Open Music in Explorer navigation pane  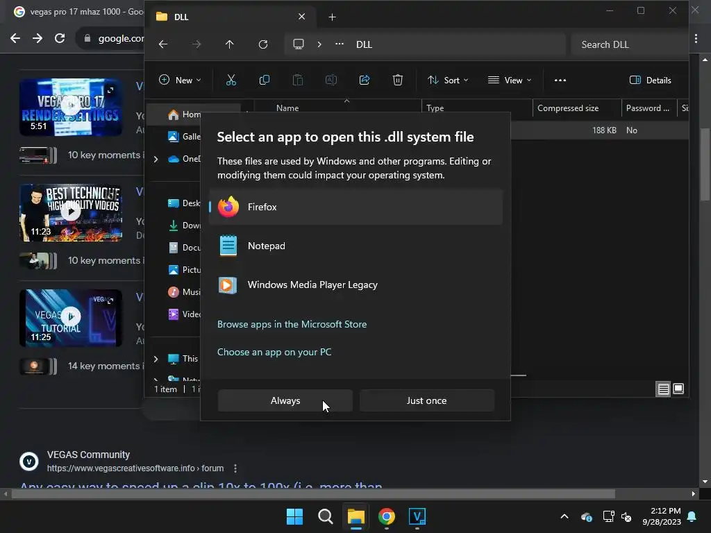[183, 292]
